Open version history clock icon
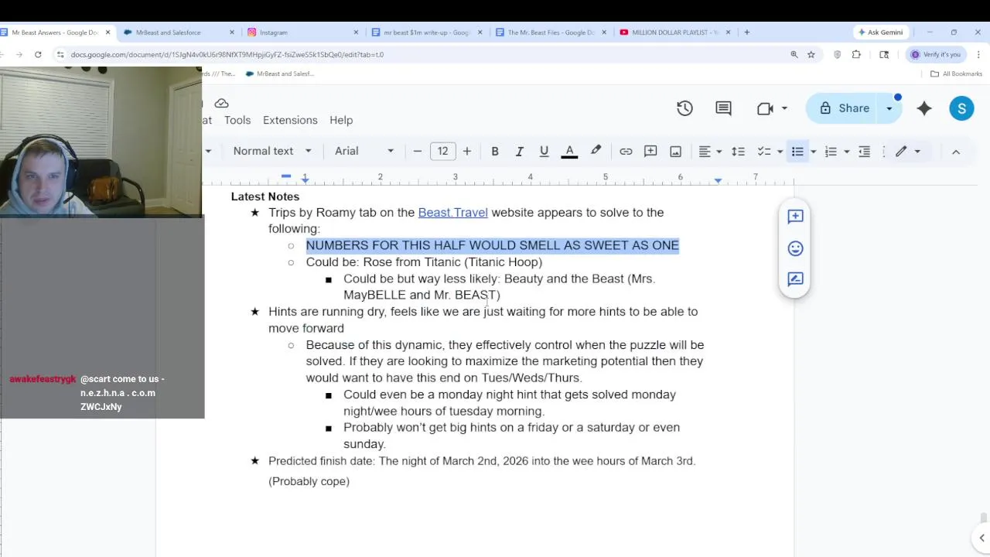 [684, 108]
